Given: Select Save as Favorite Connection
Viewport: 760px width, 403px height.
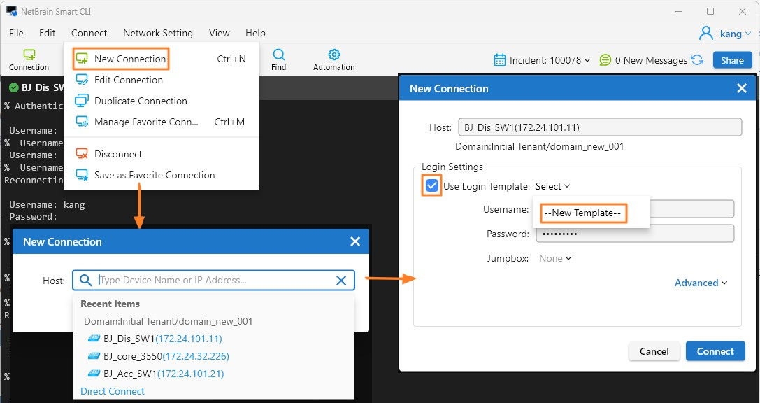Looking at the screenshot, I should [154, 175].
